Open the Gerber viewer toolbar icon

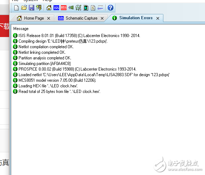pos(78,8)
